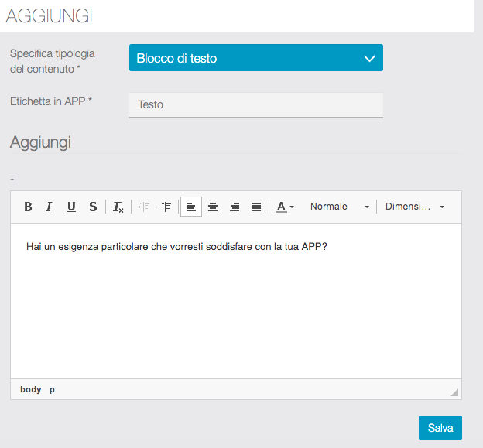This screenshot has width=483, height=448.
Task: Justify the paragraph text
Action: 256,207
